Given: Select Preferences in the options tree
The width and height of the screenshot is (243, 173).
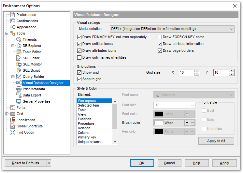Looking at the screenshot, I should point(26,15).
